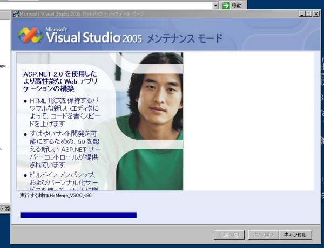Click the Visual Studio 2005 logo icon

(30, 35)
